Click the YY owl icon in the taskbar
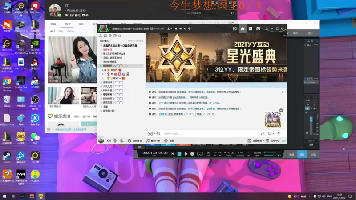Viewport: 356px width, 200px height. (x=41, y=196)
